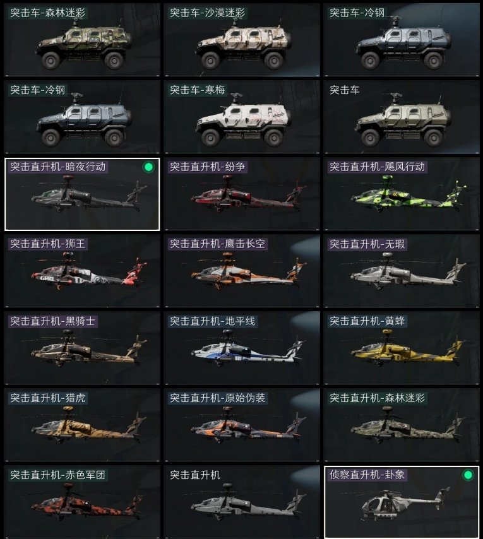Select the default 突击直升机 skin
The height and width of the screenshot is (539, 483).
click(242, 502)
